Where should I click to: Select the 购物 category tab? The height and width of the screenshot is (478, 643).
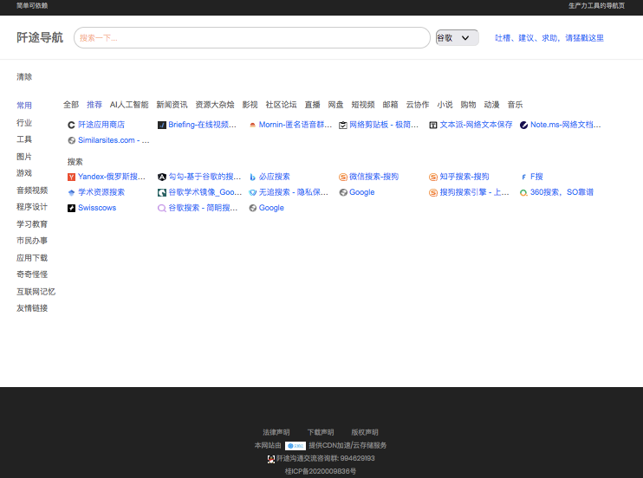pyautogui.click(x=468, y=105)
